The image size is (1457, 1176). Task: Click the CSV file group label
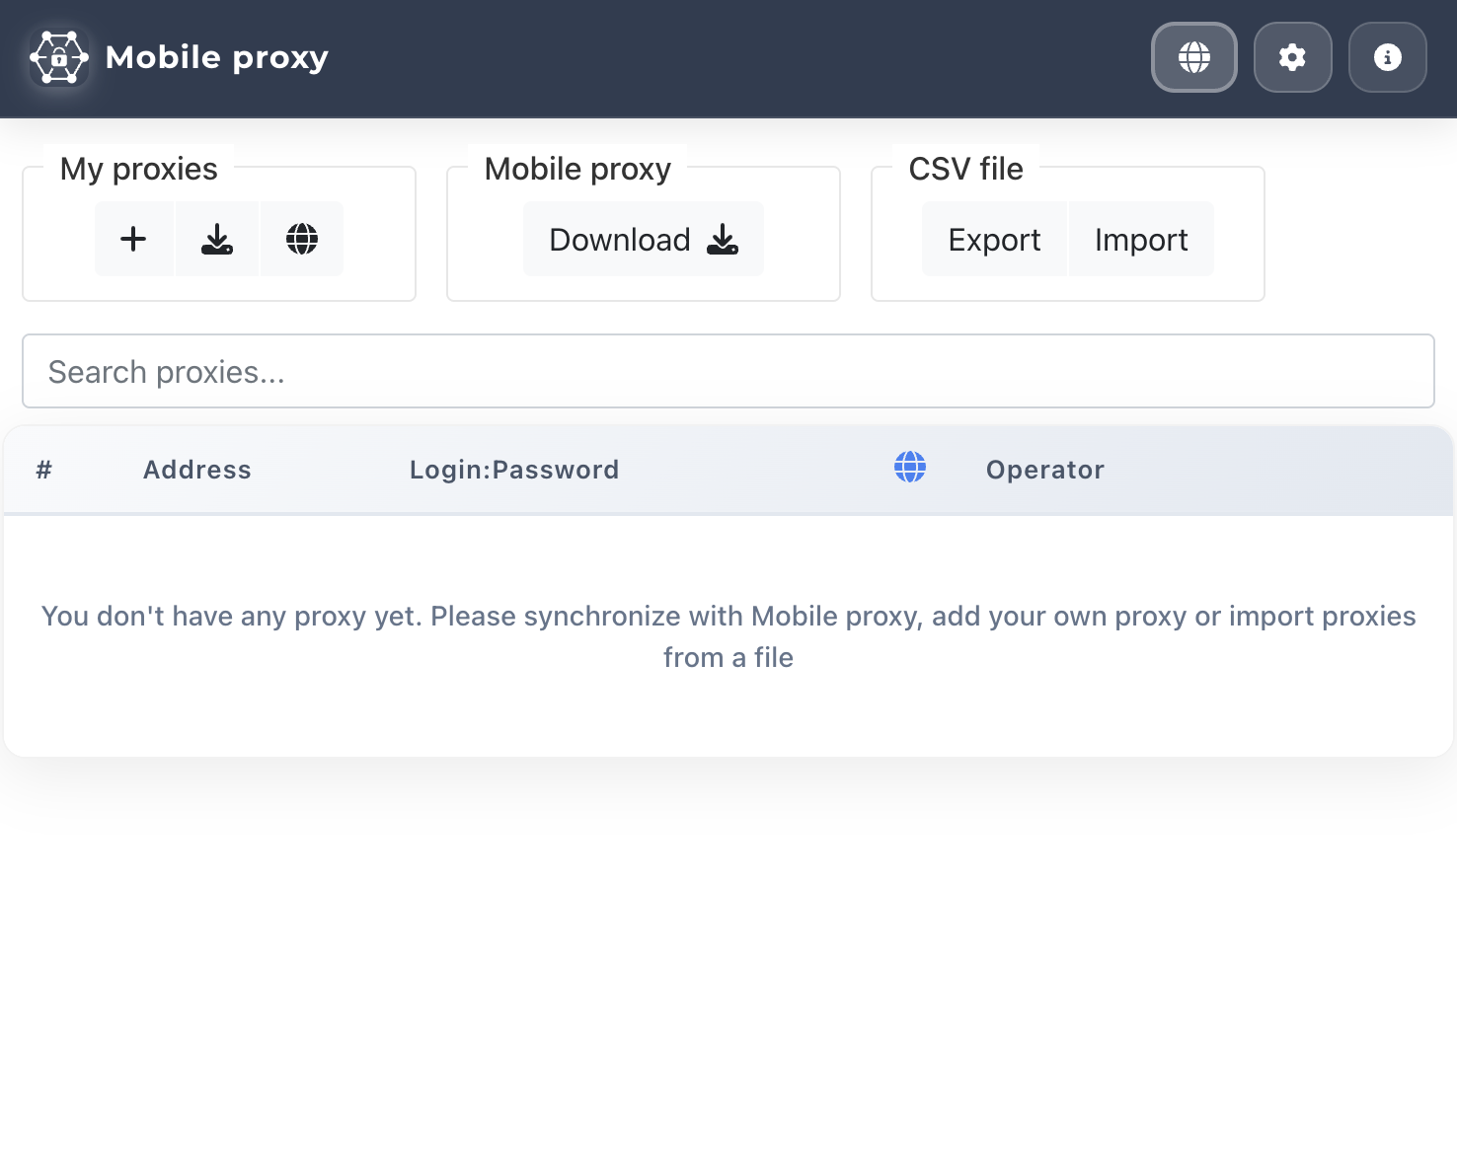click(965, 169)
